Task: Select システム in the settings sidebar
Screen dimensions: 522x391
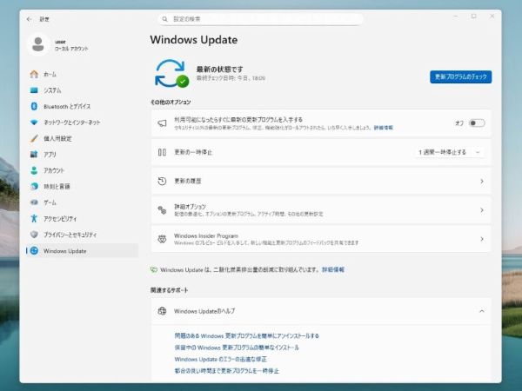Action: pos(82,90)
